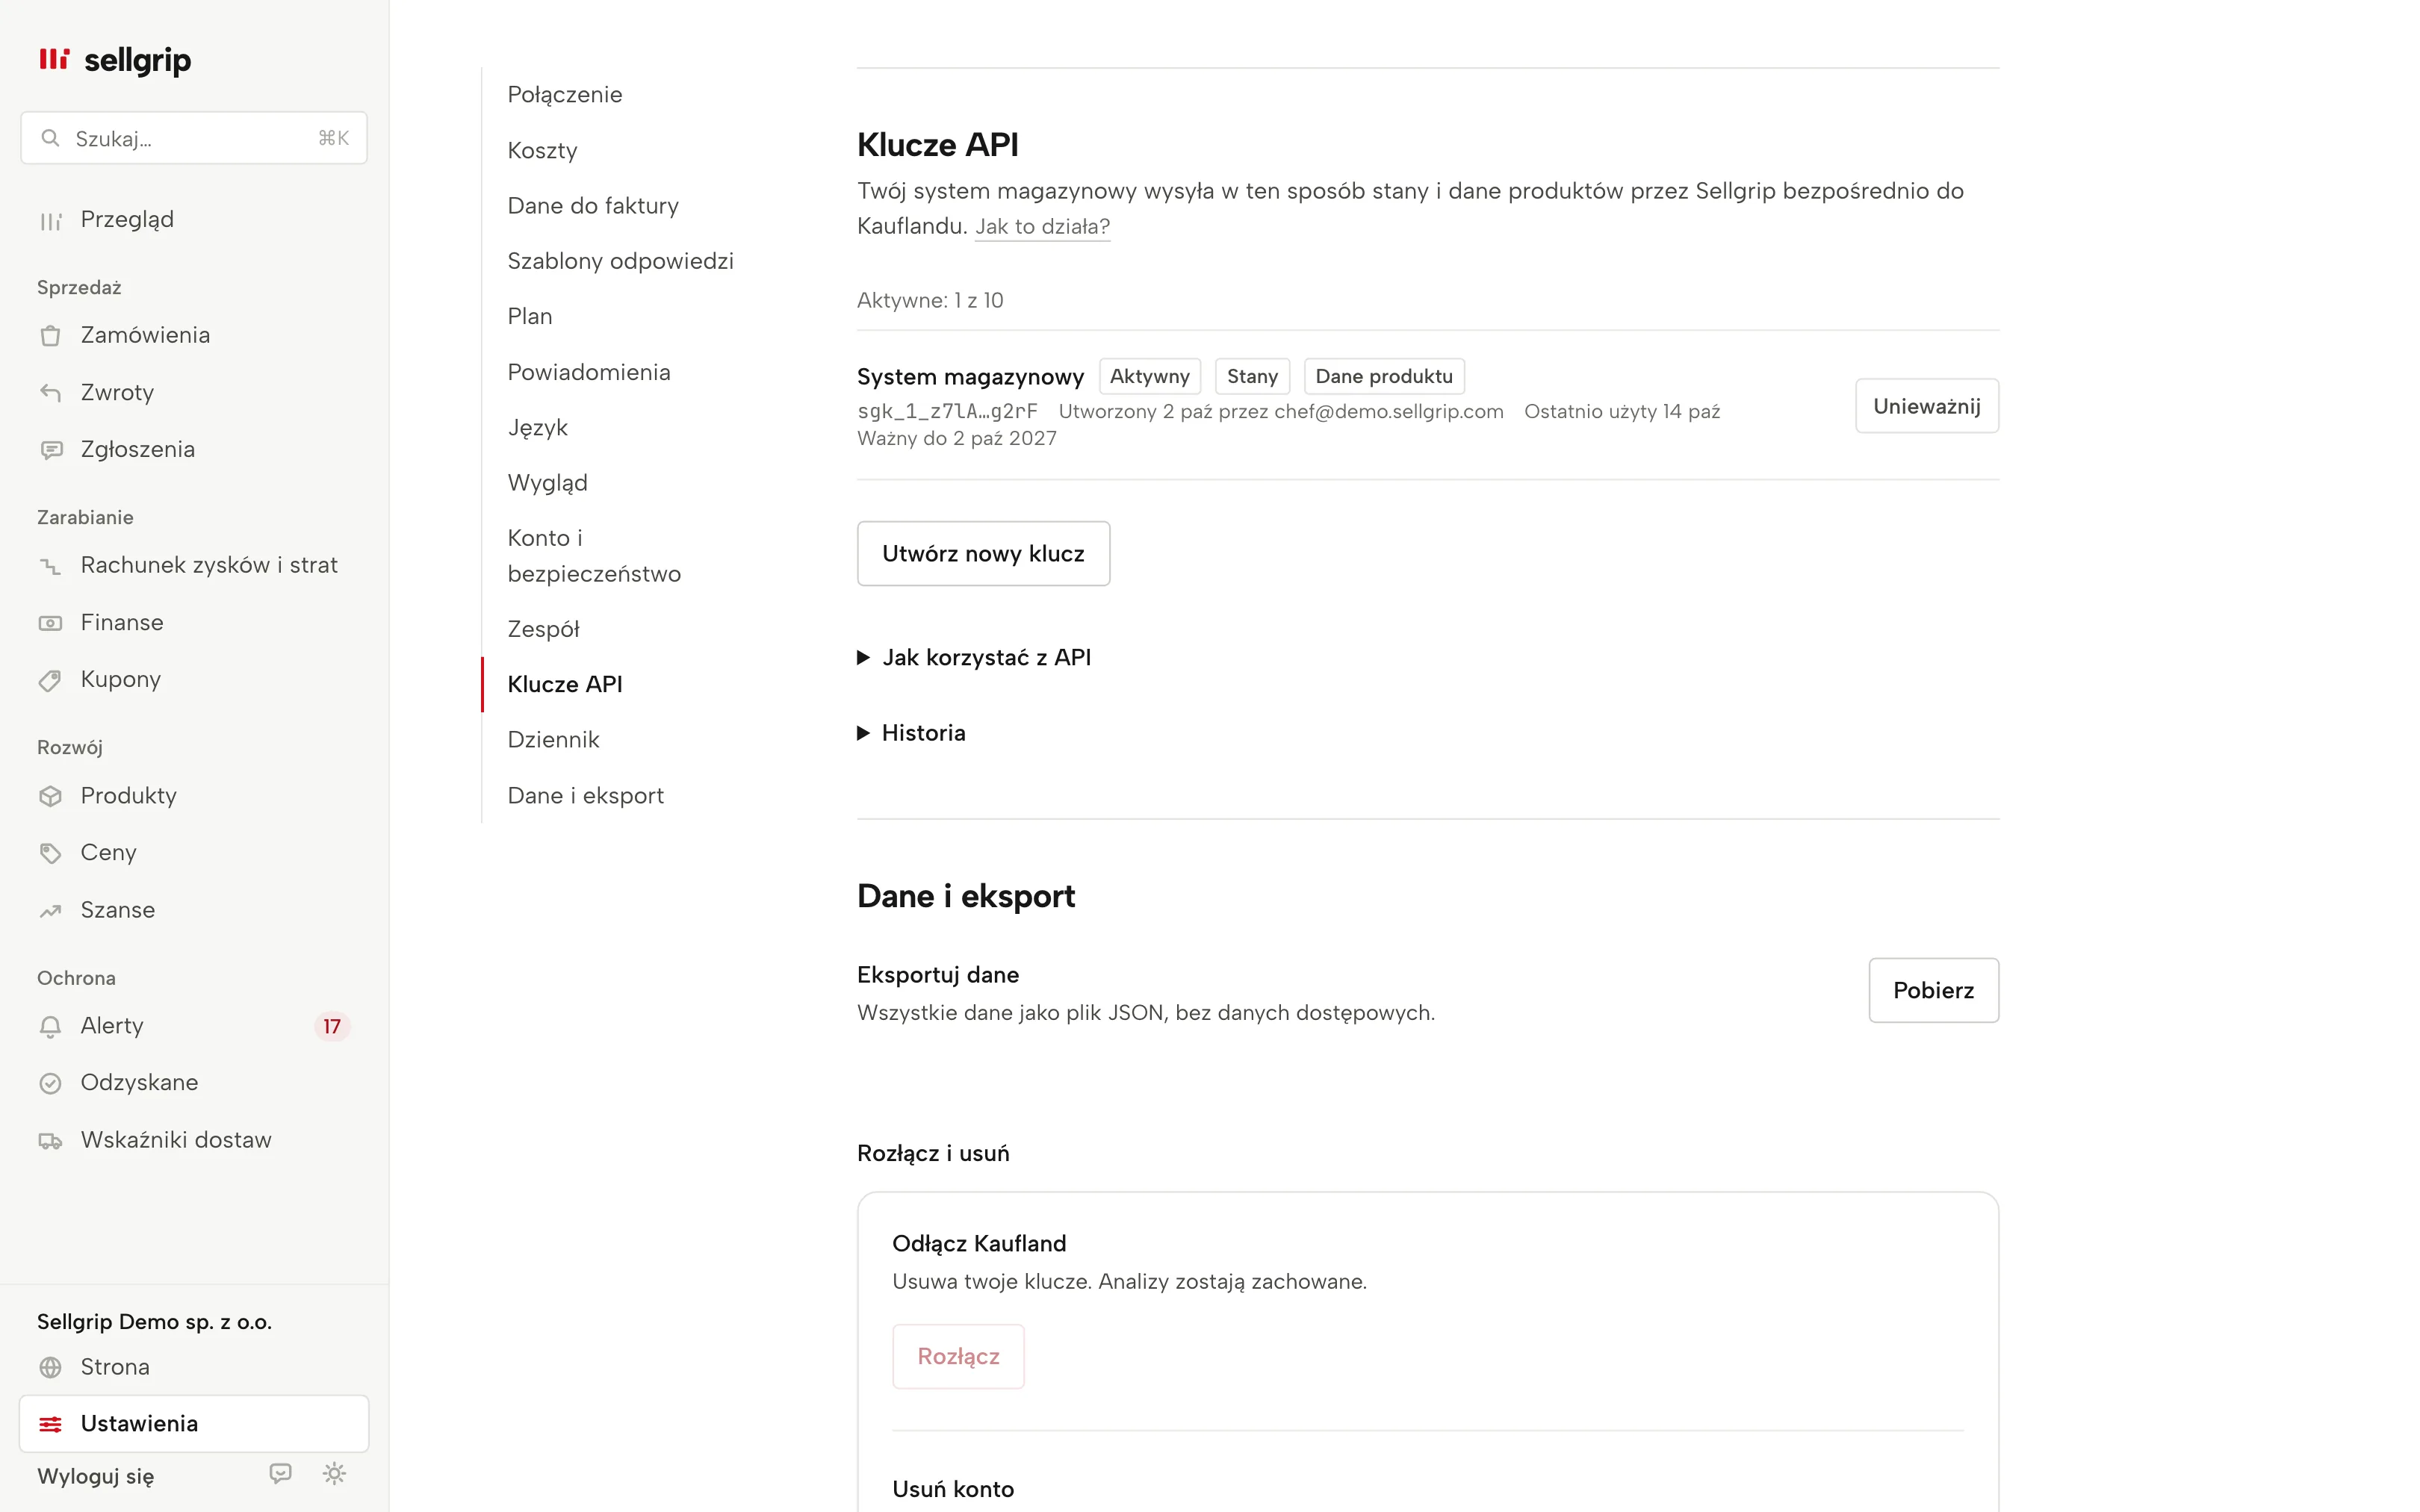This screenshot has height=1512, width=2420.
Task: Select the Język settings item
Action: click(x=537, y=427)
